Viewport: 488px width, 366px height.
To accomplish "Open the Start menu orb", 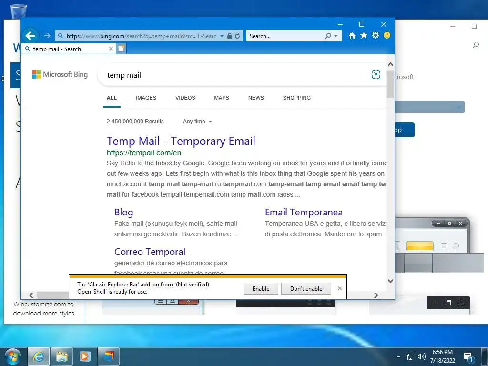I will point(12,356).
